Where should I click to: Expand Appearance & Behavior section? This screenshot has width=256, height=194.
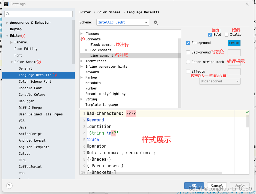[x=7, y=23]
